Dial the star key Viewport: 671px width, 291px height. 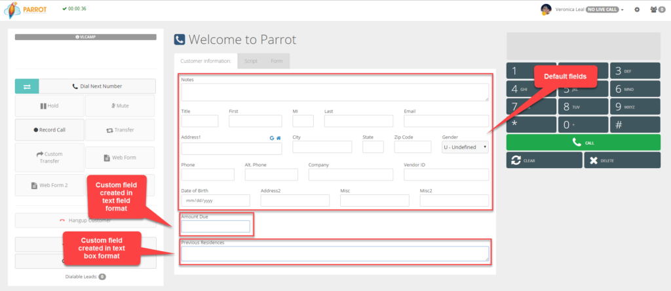(x=531, y=125)
